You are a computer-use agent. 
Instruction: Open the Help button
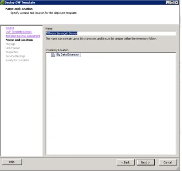click(x=12, y=162)
